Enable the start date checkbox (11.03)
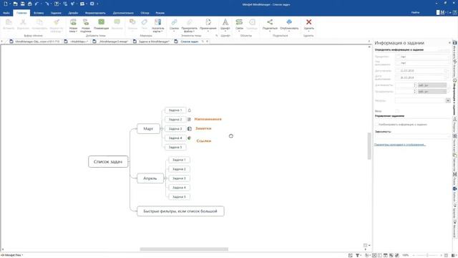 point(398,70)
